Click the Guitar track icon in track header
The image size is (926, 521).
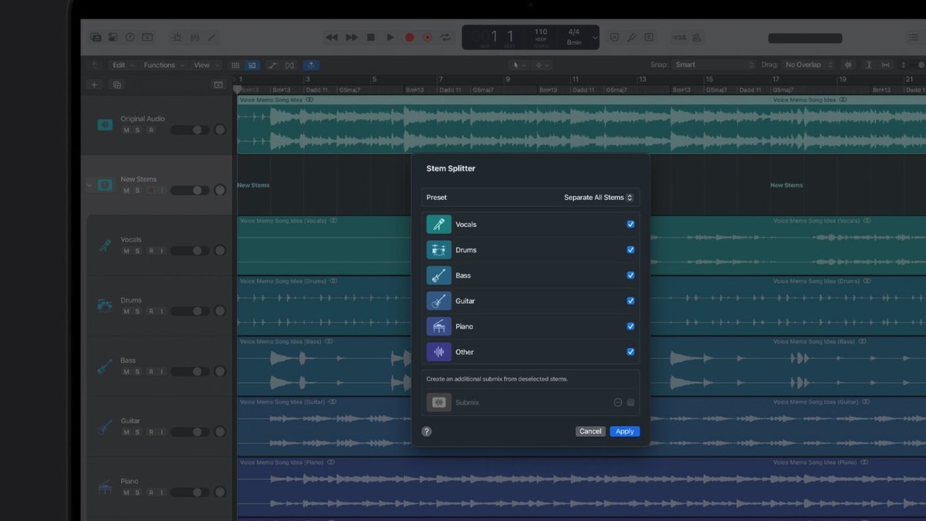coord(105,427)
